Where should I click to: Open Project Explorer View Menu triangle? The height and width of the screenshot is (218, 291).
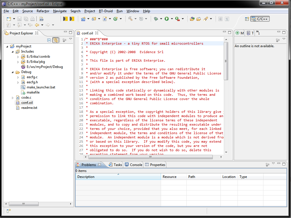[x=71, y=39]
